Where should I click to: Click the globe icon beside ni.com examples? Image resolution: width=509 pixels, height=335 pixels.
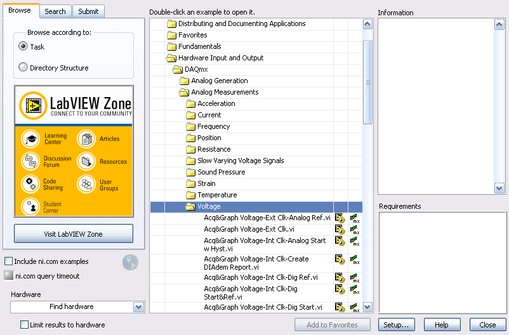[x=130, y=262]
